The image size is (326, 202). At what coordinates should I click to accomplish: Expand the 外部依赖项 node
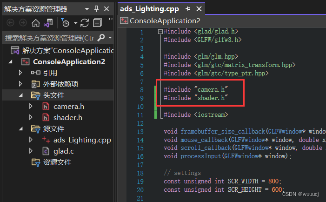coord(20,84)
